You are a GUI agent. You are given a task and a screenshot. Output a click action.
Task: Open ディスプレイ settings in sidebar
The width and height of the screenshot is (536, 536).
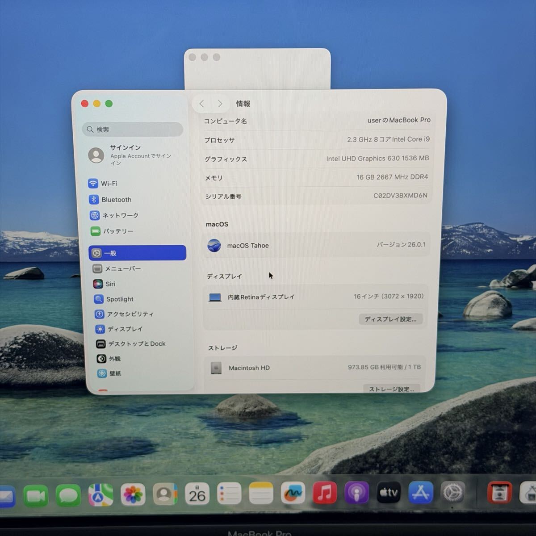(x=119, y=329)
